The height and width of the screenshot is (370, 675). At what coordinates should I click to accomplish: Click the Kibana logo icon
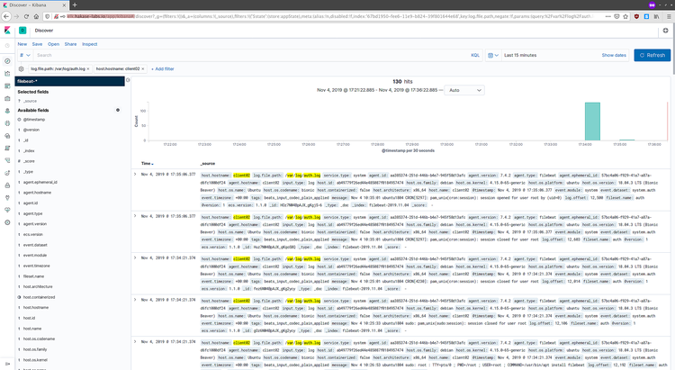(7, 30)
